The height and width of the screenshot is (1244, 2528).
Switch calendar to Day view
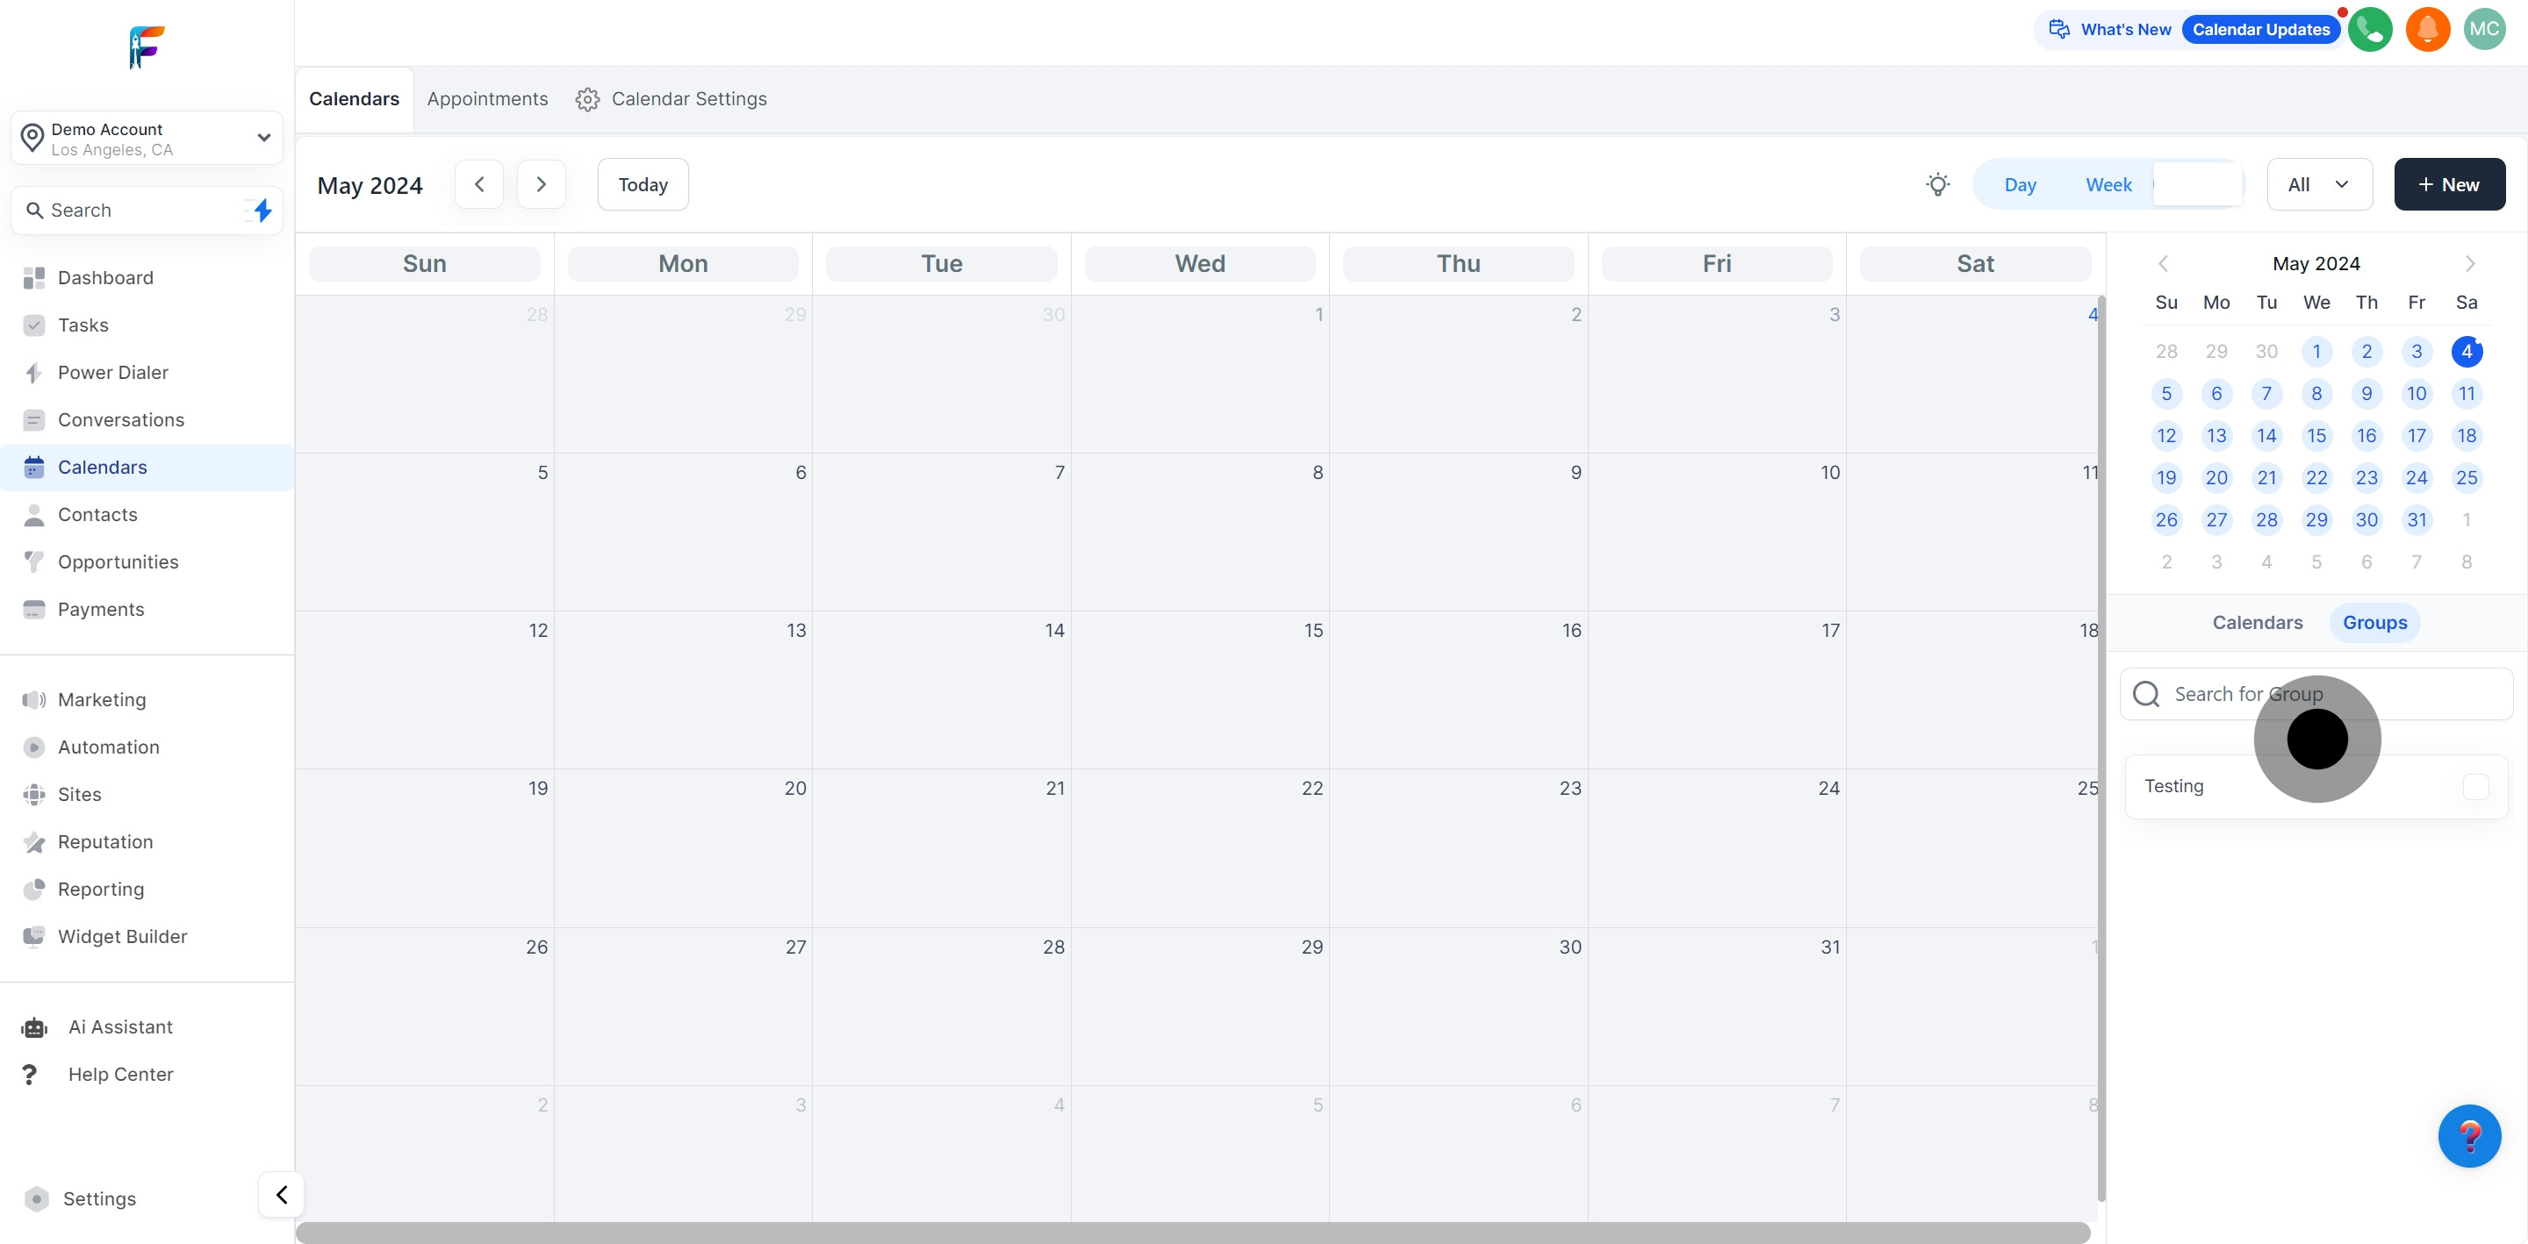pyautogui.click(x=2020, y=184)
